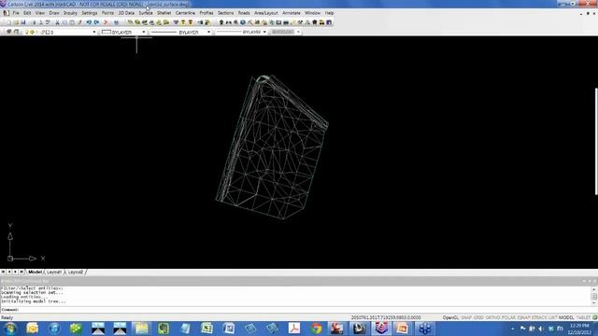This screenshot has width=598, height=336.
Task: Open the Draw menu
Action: pos(54,13)
